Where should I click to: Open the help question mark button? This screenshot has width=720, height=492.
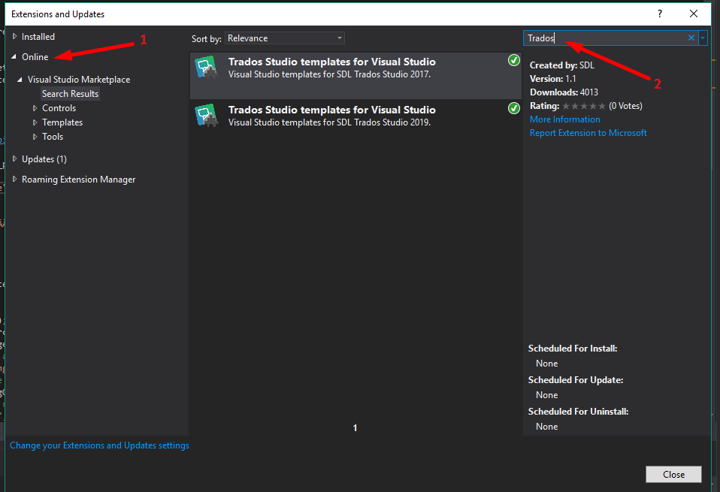pos(660,14)
